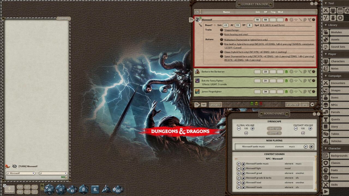Screen dimensions: 349x196
Task: Open NPCs from the Campaign sidebar
Action: click(x=338, y=105)
